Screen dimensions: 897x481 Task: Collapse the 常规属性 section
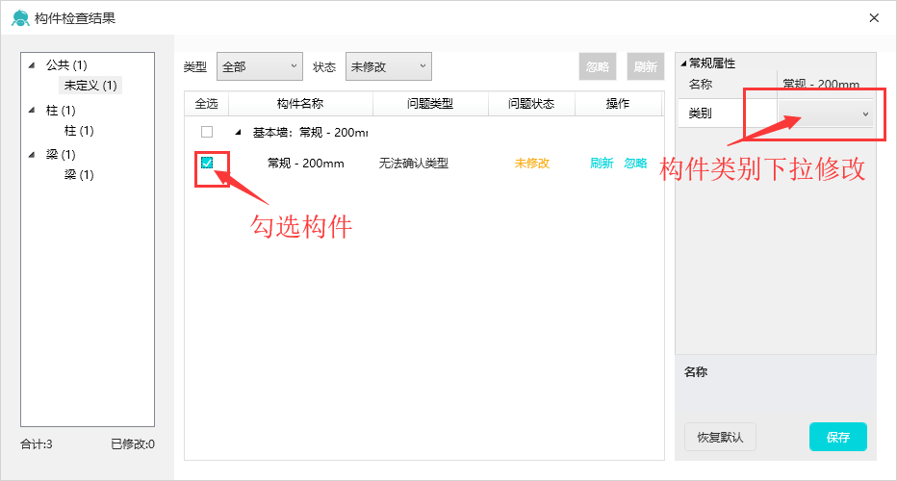(x=683, y=63)
